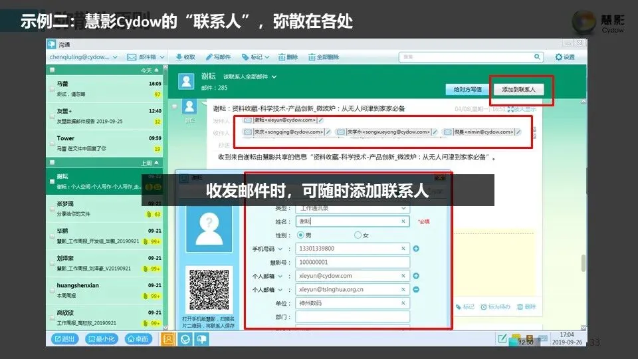Click the 最小化 minimize button in bottom bar
This screenshot has width=638, height=359.
point(102,338)
